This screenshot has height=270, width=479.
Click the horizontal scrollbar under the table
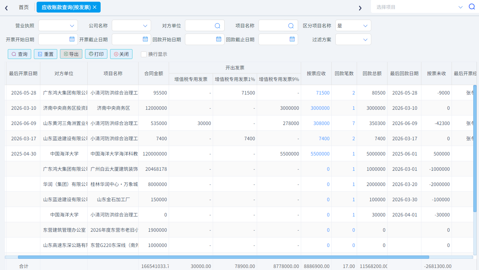[x=224, y=257]
